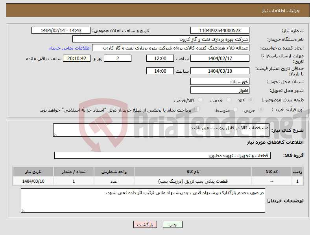Click the remaining days field showing 2
Screen dimensions: 310x235
(118, 58)
